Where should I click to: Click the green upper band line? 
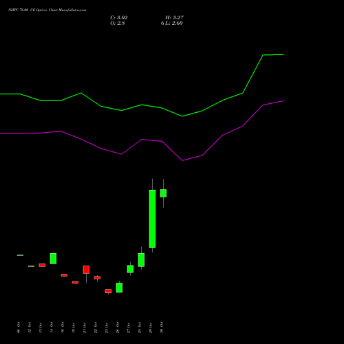click(142, 105)
